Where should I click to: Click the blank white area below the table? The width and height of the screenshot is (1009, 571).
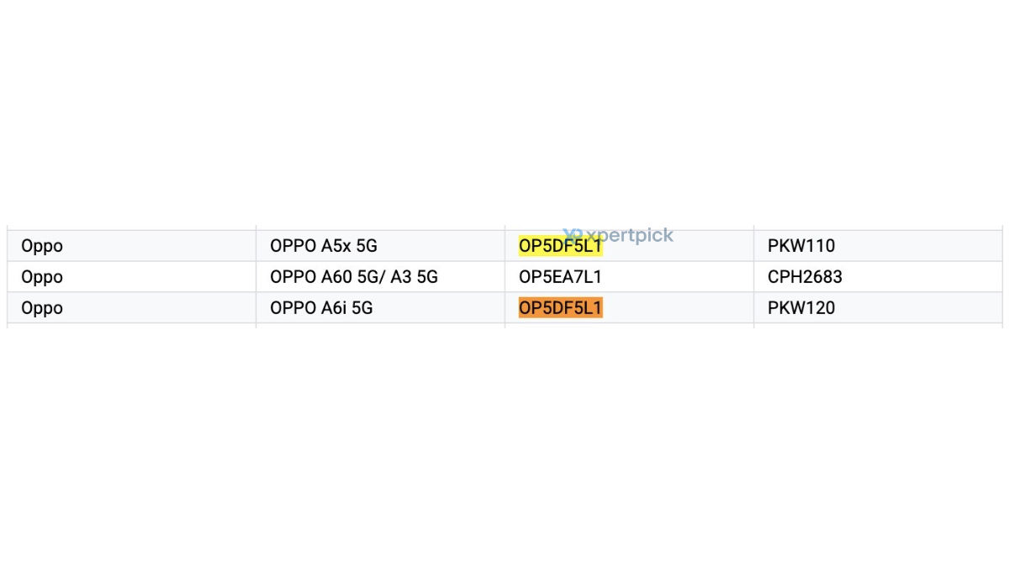click(x=504, y=450)
